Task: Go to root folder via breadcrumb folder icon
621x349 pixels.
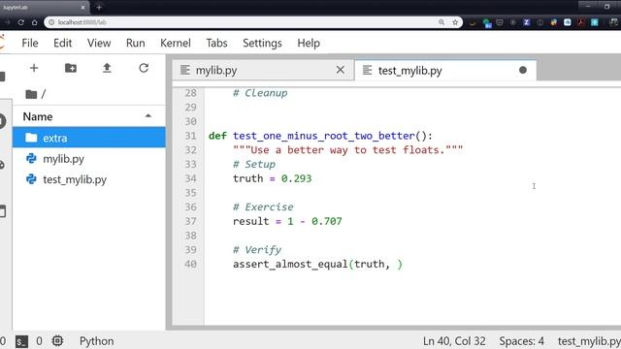Action: tap(31, 94)
